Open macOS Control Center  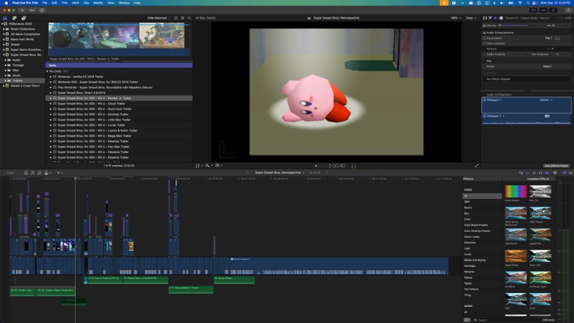[535, 3]
